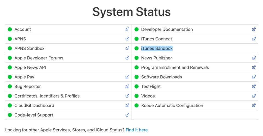Viewport: 263px width, 136px height.
Task: Open external link icon for News Publisher
Action: pos(254,58)
